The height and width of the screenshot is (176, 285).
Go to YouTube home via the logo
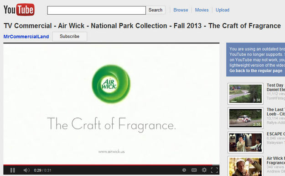19,10
